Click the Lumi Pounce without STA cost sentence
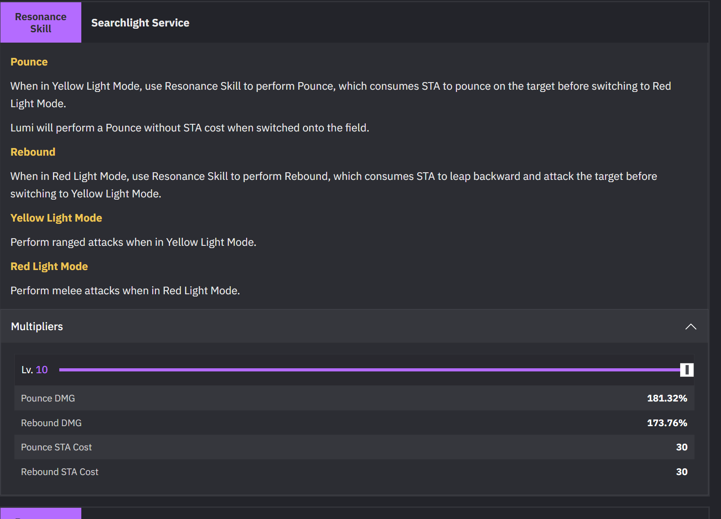This screenshot has width=721, height=519. 190,128
